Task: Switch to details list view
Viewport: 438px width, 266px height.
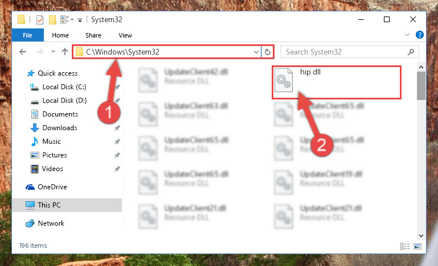Action: pos(405,246)
